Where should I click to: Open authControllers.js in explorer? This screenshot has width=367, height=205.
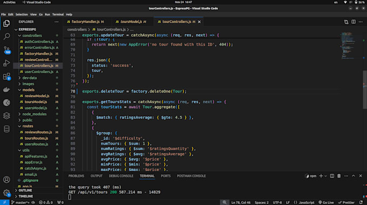[x=39, y=41]
